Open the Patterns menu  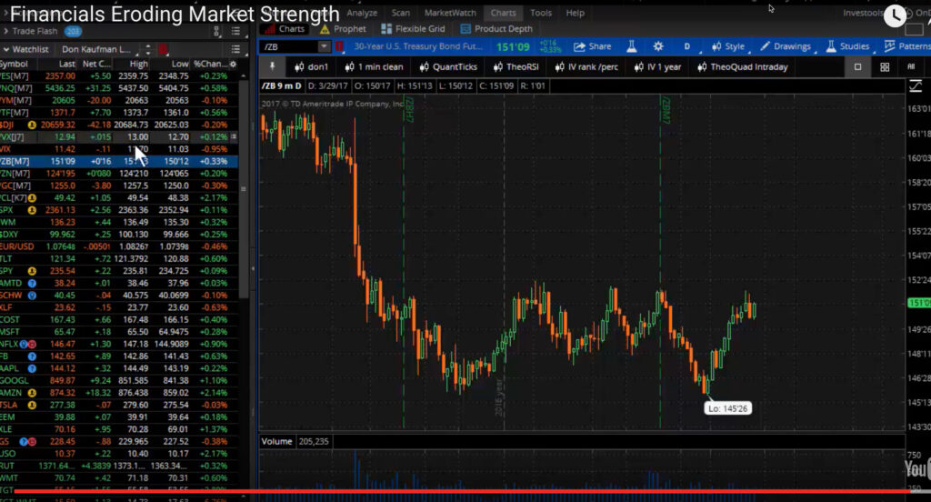(907, 46)
